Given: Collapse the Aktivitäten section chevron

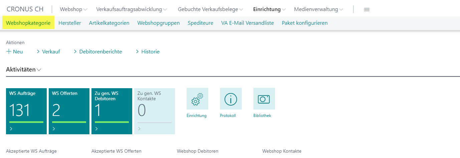Looking at the screenshot, I should coord(39,70).
